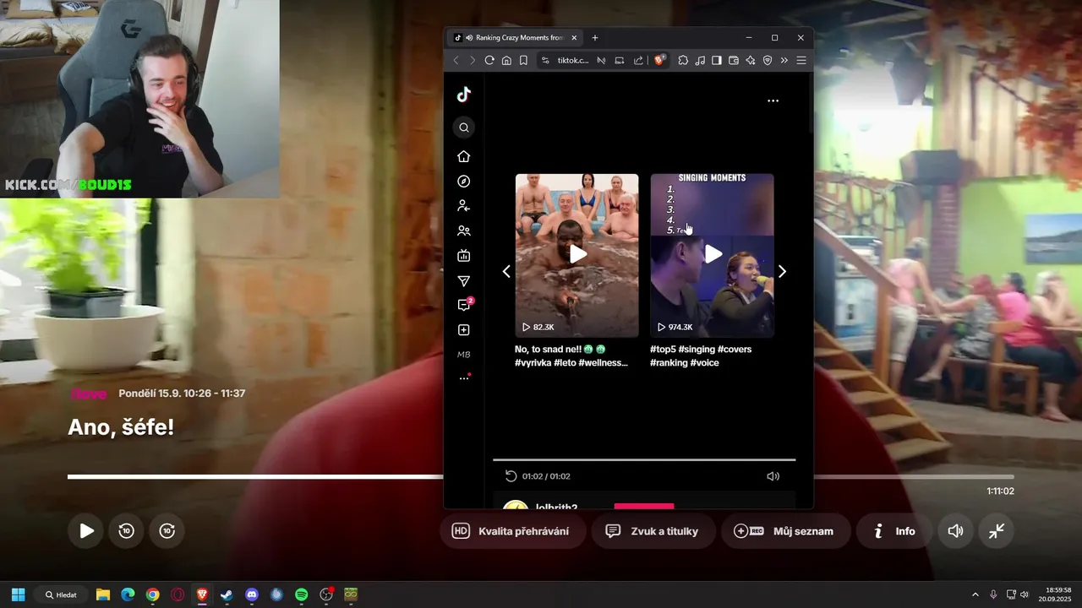Click the microphone tray icon
The height and width of the screenshot is (608, 1082).
tap(993, 594)
